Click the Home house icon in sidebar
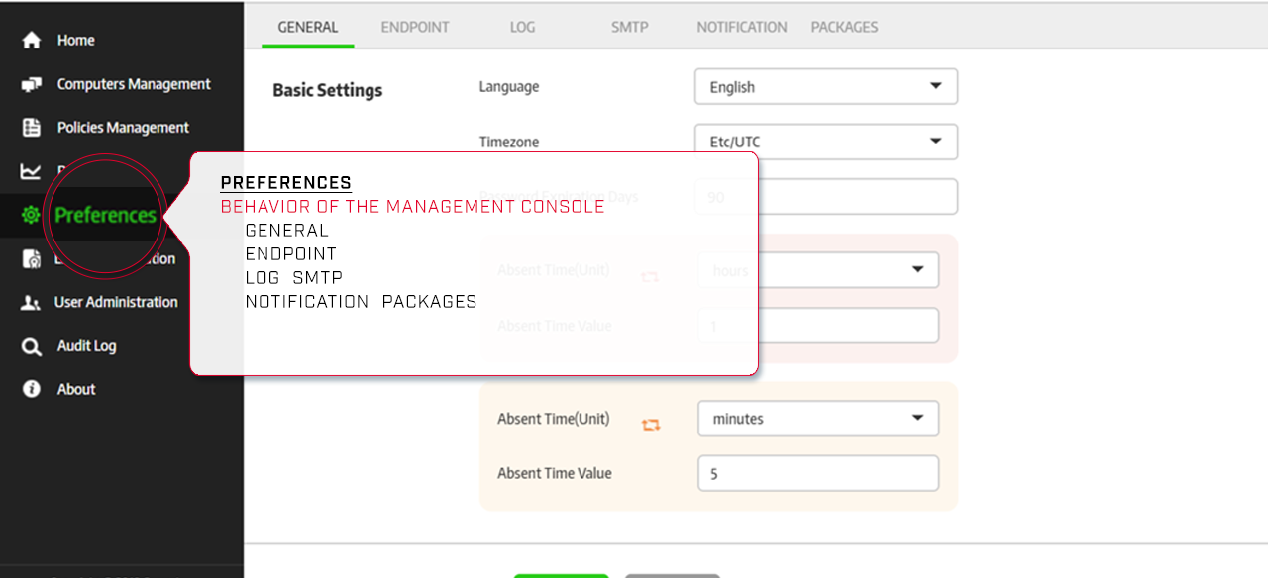 [x=32, y=41]
